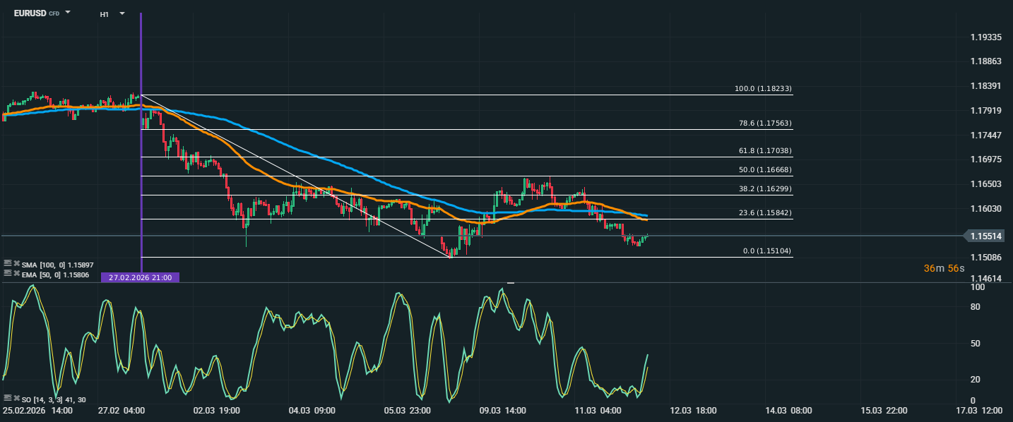Click the H1 timeframe label
Screen dimensions: 1013x422
coord(105,14)
